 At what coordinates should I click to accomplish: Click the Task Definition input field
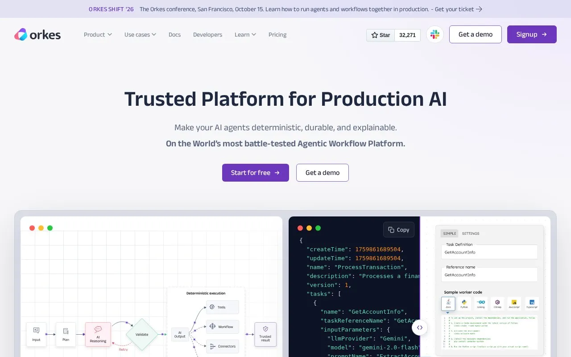489,252
